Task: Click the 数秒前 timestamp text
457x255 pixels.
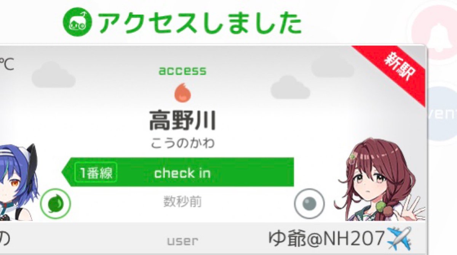Action: [x=182, y=201]
